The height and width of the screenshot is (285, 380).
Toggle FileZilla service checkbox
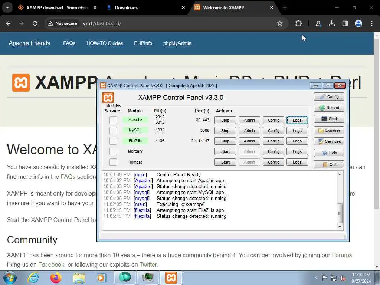click(113, 141)
